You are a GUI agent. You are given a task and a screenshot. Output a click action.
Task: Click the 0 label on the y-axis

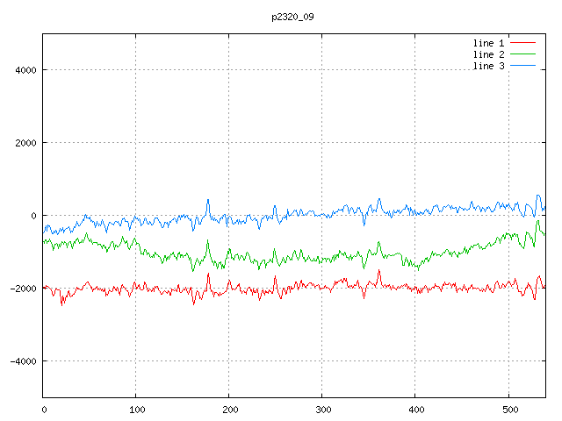point(33,216)
